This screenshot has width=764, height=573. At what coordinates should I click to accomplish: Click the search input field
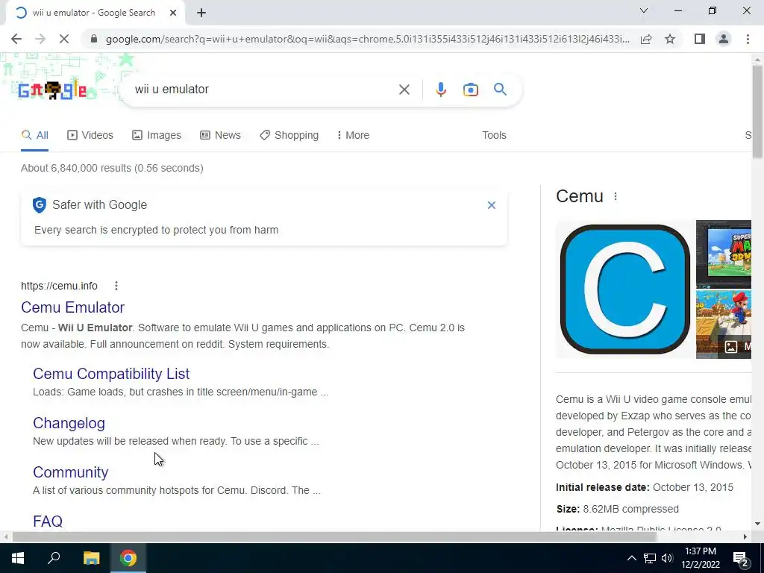[263, 90]
